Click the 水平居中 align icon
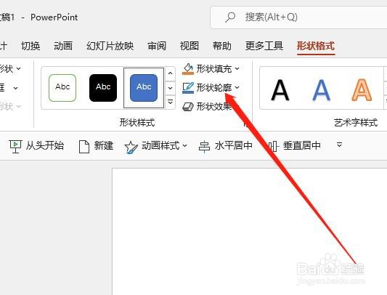Image resolution: width=387 pixels, height=295 pixels. (204, 147)
